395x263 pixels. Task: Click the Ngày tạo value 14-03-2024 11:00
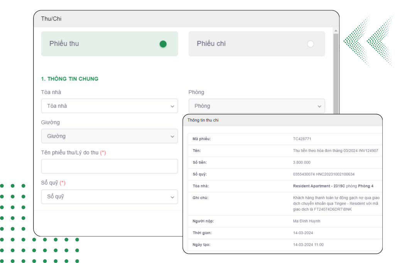[308, 245]
